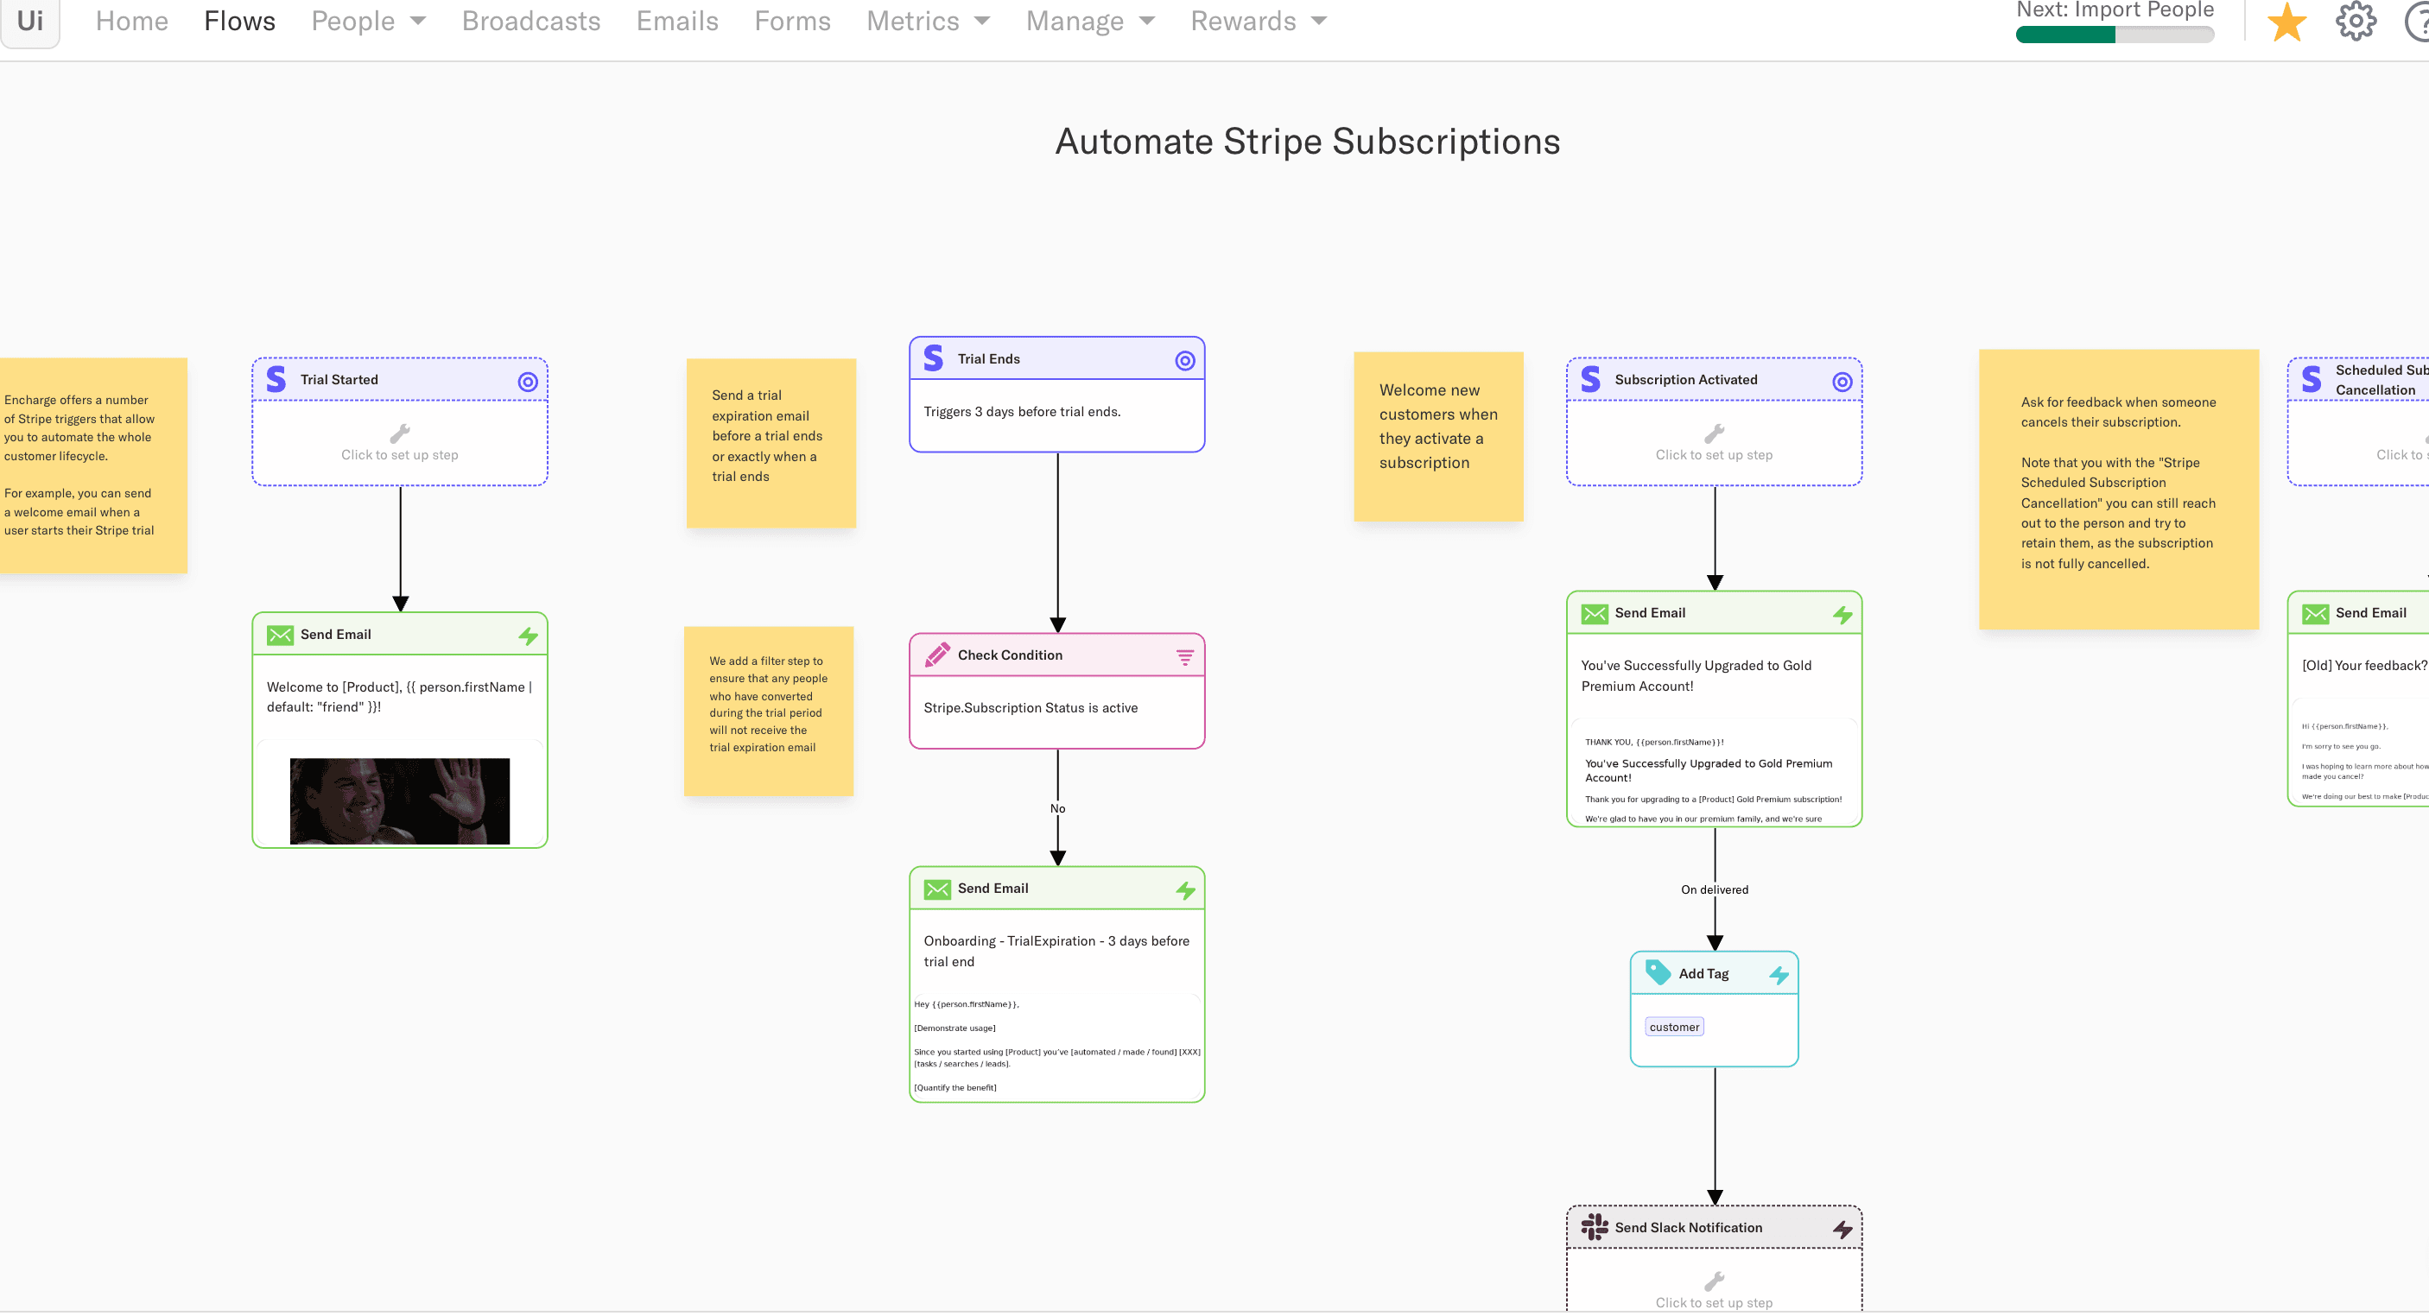This screenshot has width=2429, height=1316.
Task: Click 'Click to set up step' under Trial Started
Action: pyautogui.click(x=400, y=454)
